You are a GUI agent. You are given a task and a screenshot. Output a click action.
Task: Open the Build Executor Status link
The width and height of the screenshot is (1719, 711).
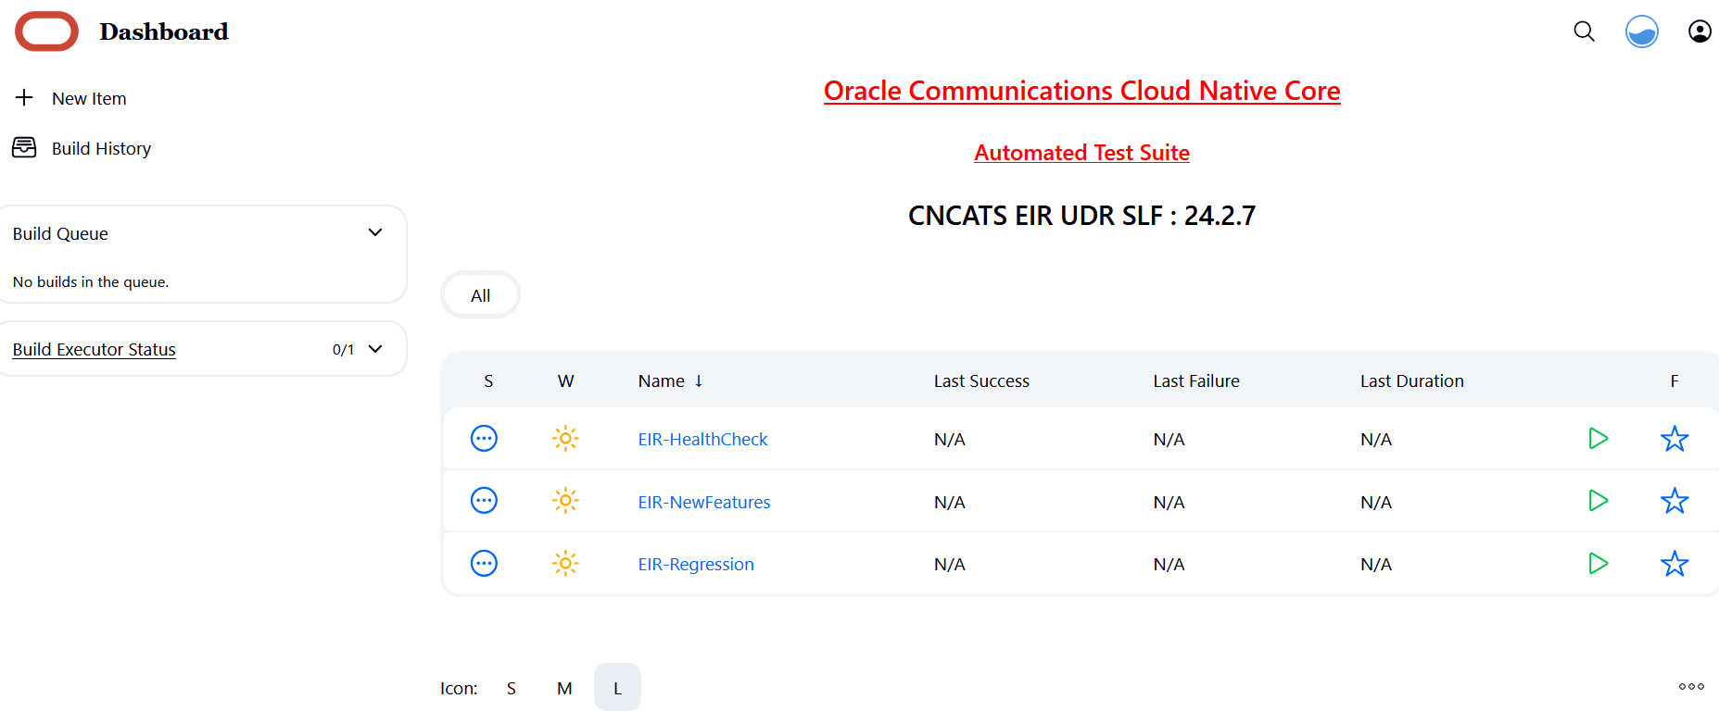click(94, 349)
